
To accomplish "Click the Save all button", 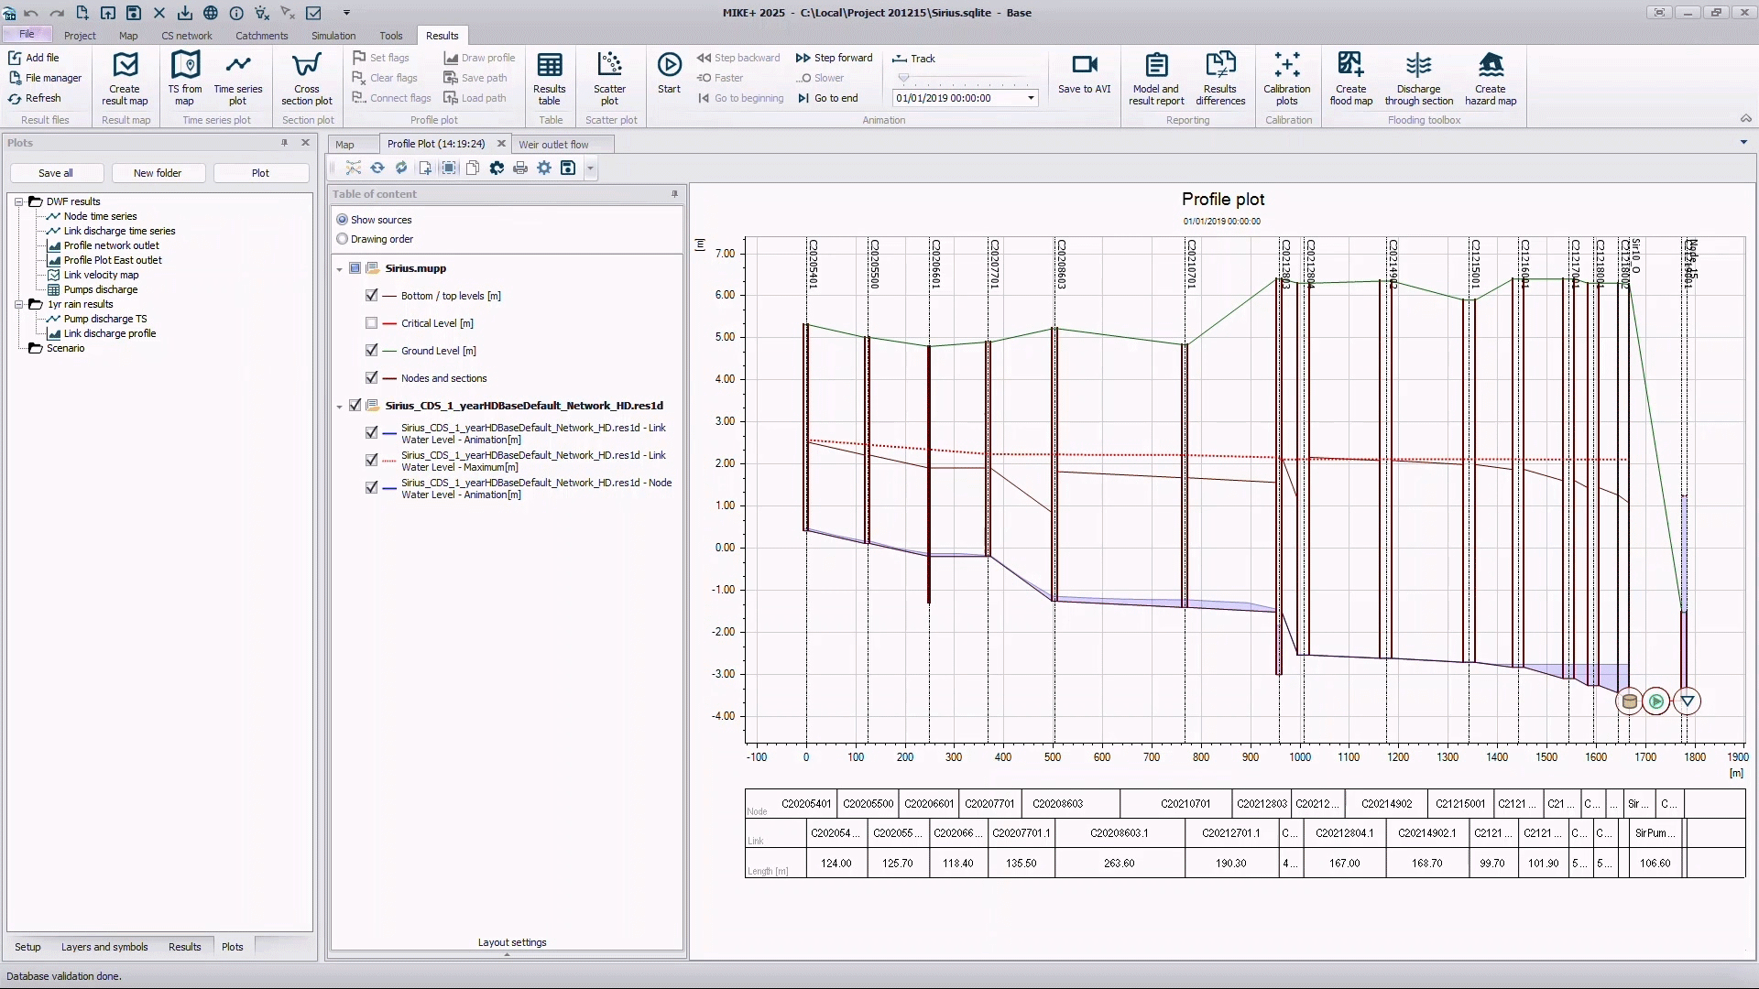I will coord(56,173).
